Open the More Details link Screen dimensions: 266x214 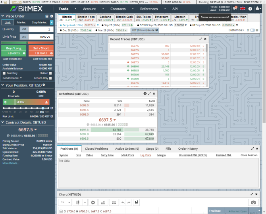[x=11, y=163]
